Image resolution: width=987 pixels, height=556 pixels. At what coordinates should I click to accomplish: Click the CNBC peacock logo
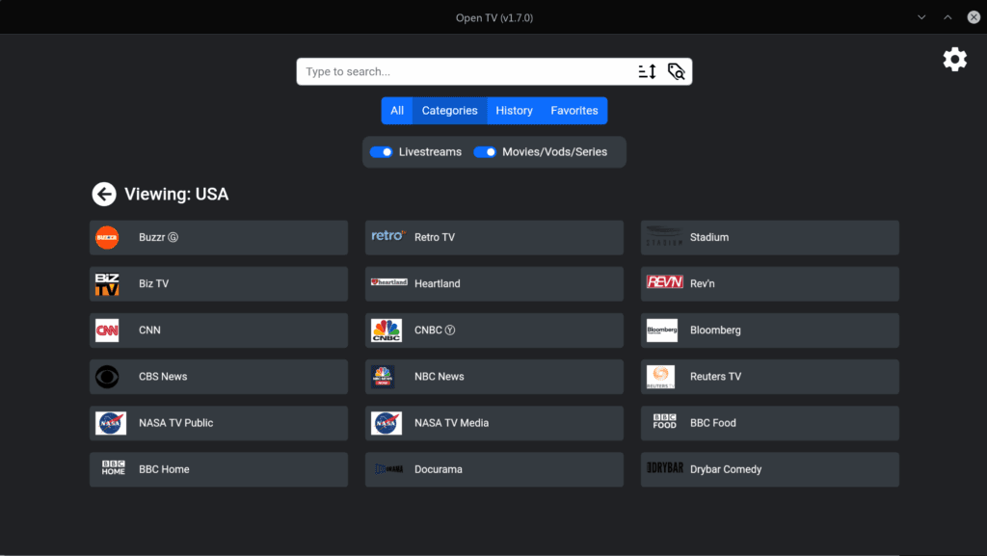click(387, 331)
